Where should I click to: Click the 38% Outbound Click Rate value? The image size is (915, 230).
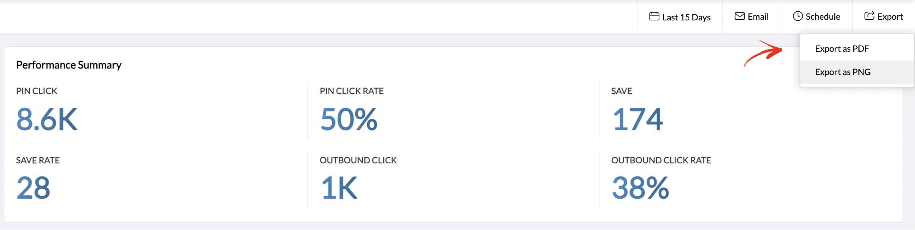(640, 188)
